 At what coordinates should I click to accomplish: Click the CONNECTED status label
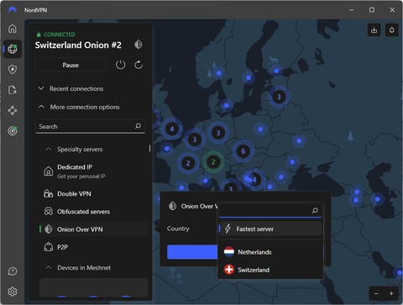56,34
